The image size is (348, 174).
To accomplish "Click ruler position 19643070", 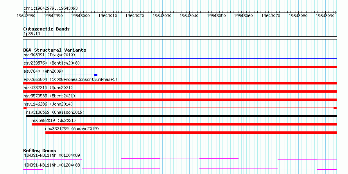I will [x=271, y=16].
